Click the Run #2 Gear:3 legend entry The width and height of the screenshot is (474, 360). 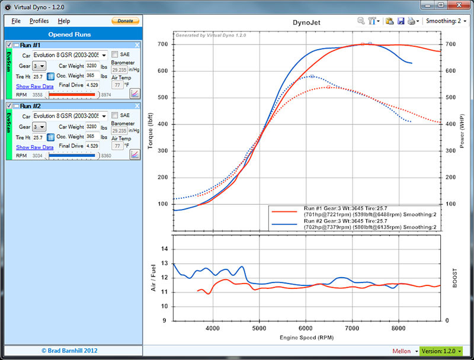point(370,224)
